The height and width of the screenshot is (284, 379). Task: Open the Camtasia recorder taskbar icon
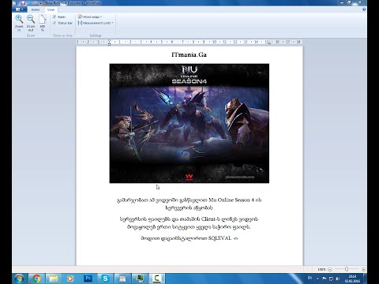[157, 278]
